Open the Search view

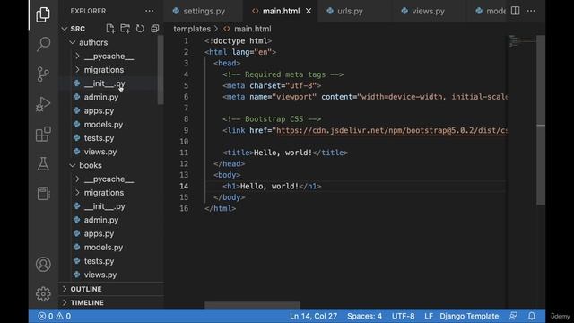[43, 44]
